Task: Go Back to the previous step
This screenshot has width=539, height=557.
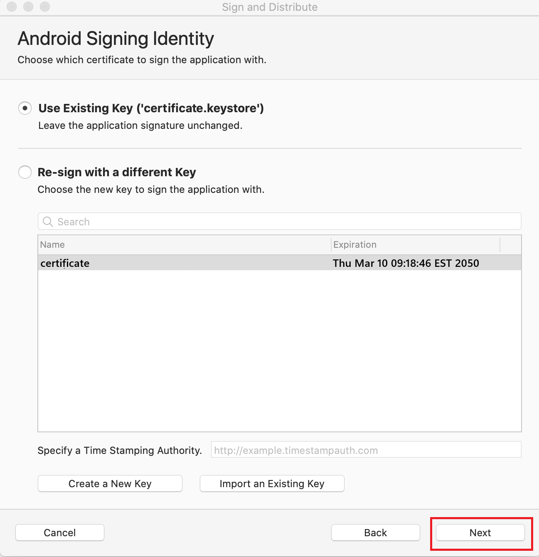Action: (375, 533)
